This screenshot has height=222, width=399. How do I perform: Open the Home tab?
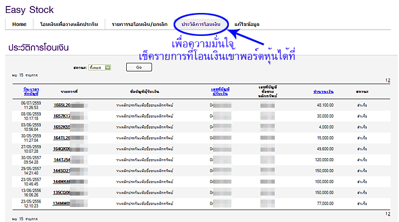19,24
